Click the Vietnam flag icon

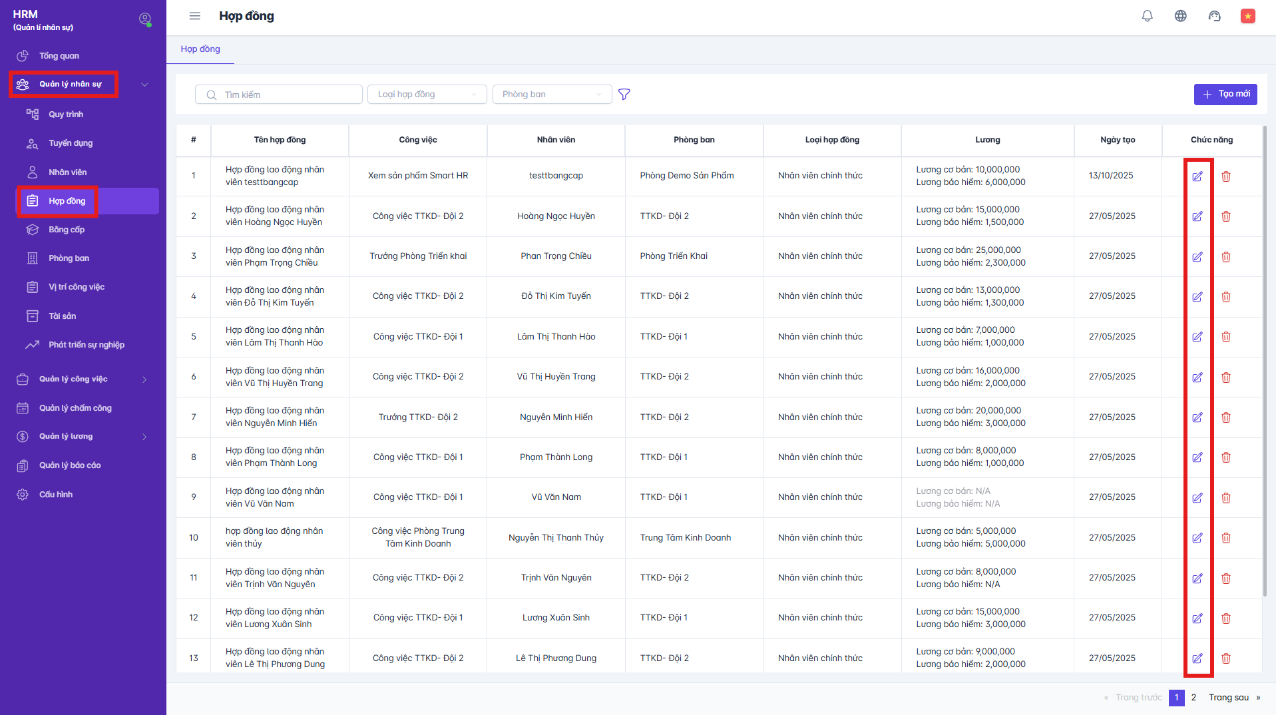click(x=1247, y=16)
